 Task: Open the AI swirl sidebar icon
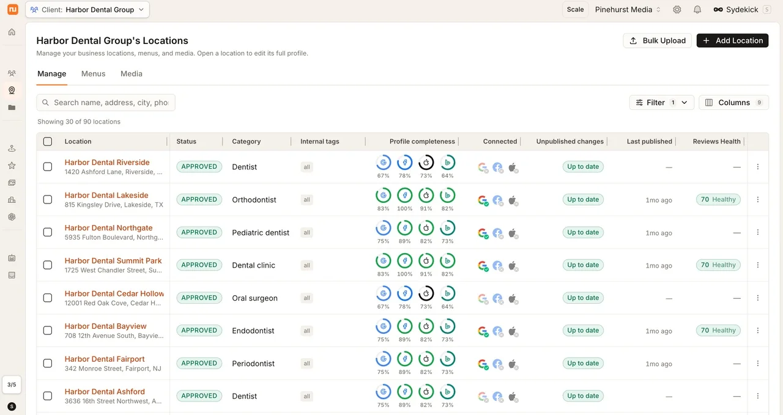pos(12,217)
